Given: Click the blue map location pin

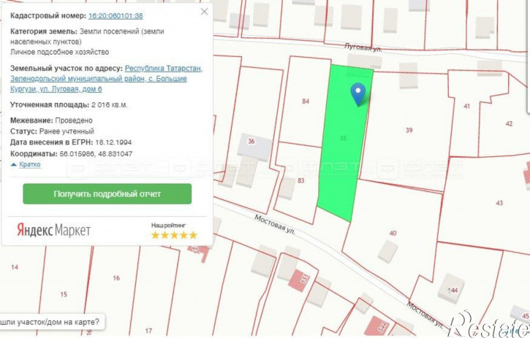Looking at the screenshot, I should pyautogui.click(x=358, y=95).
